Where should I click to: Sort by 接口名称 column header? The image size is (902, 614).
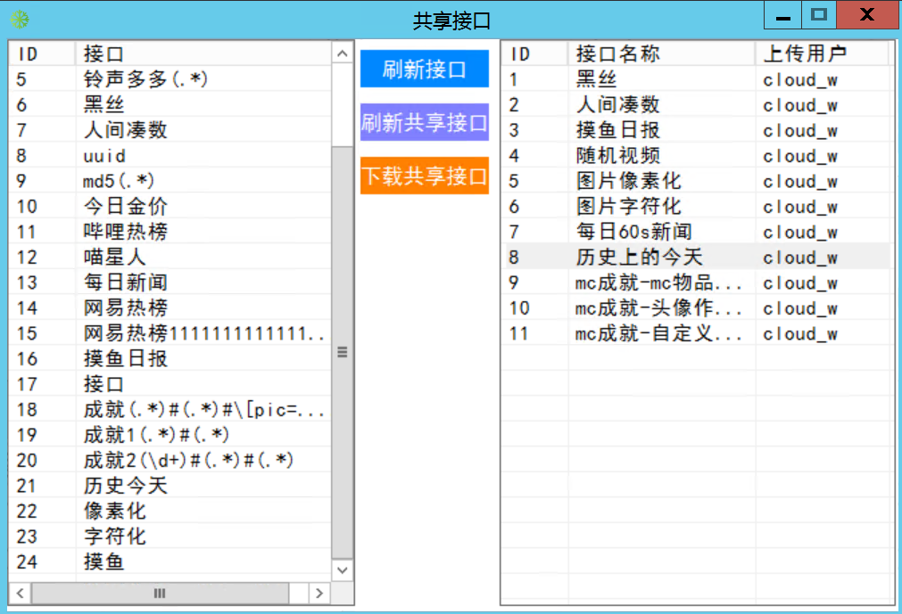(660, 53)
